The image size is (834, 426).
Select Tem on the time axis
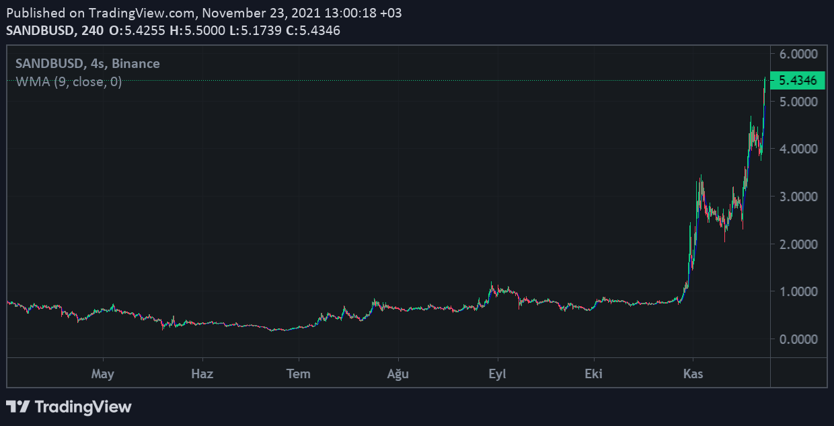[x=299, y=374]
